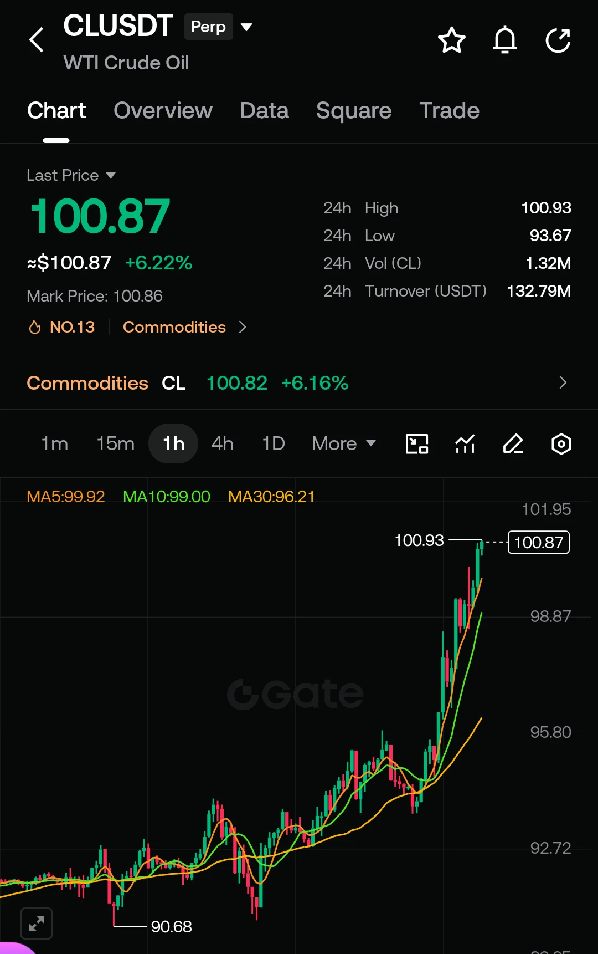This screenshot has height=954, width=598.
Task: Open price alerts with the bell icon
Action: 505,40
